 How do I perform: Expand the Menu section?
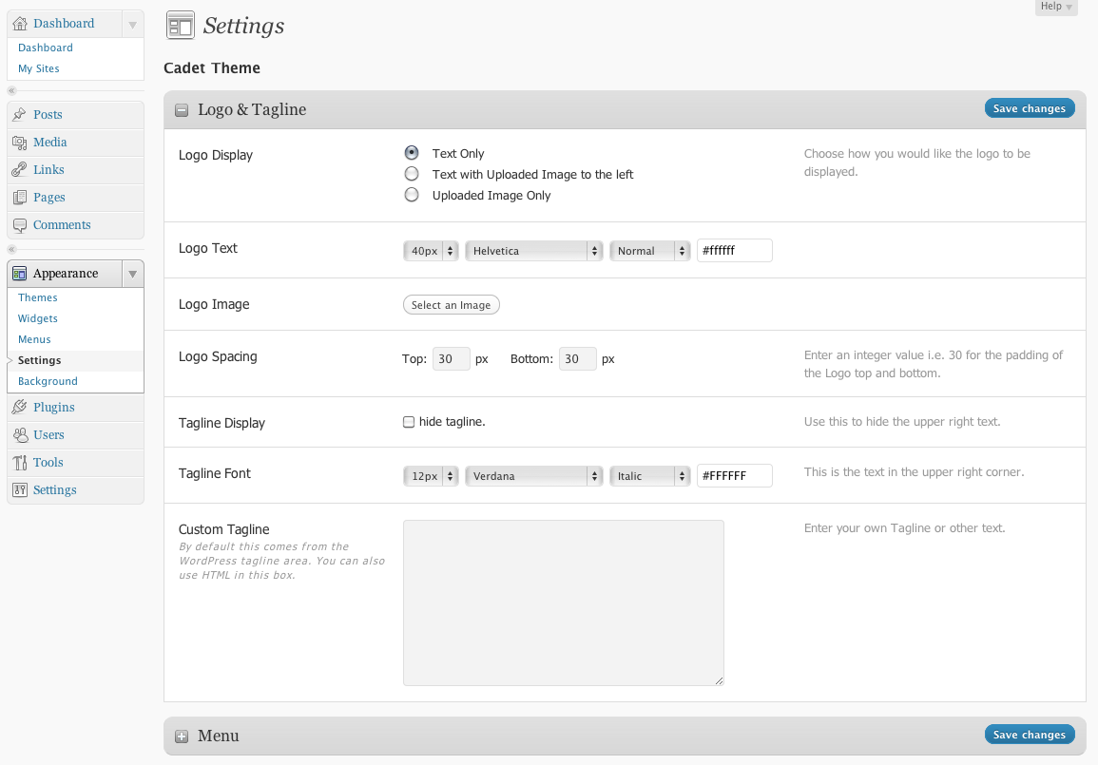click(182, 736)
